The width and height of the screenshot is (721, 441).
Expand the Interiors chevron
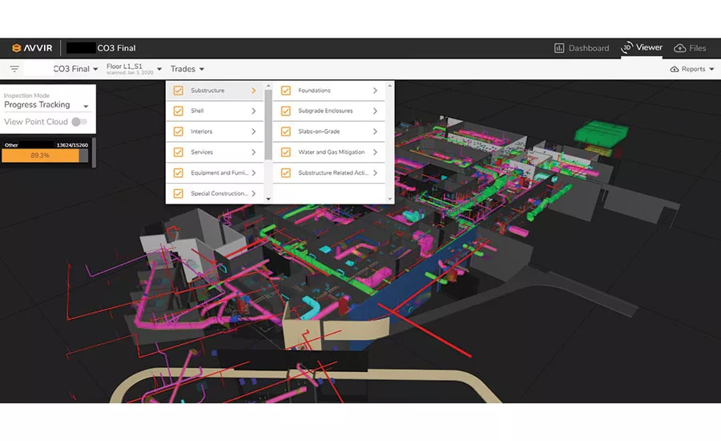point(253,131)
